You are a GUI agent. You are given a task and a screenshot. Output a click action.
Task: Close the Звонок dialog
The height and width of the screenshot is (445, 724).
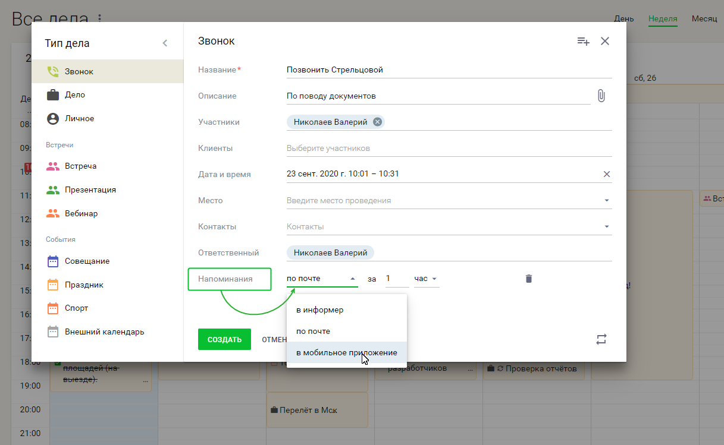click(605, 41)
